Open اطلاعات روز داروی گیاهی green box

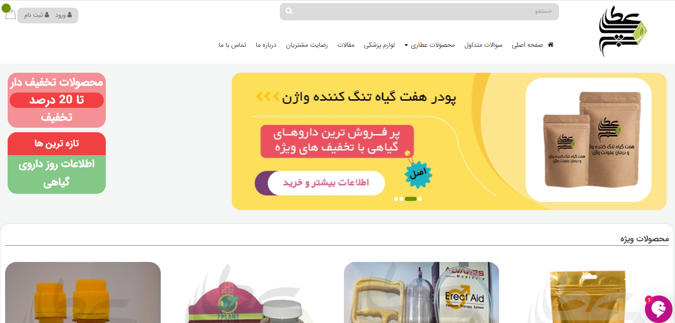56,174
